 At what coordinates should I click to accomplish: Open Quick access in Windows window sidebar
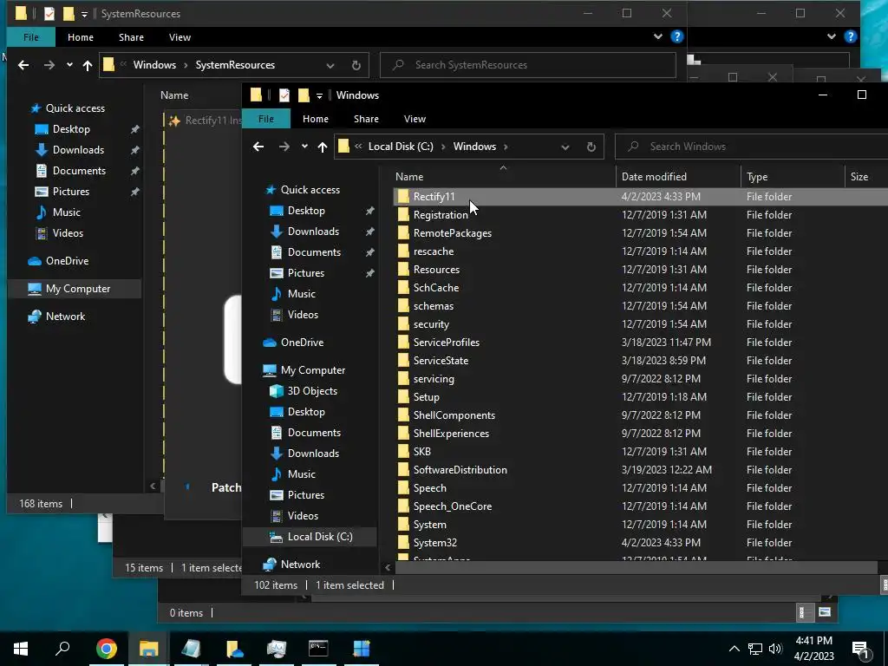310,190
